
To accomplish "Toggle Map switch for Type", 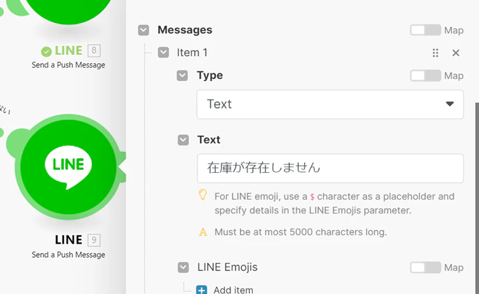I will 425,76.
